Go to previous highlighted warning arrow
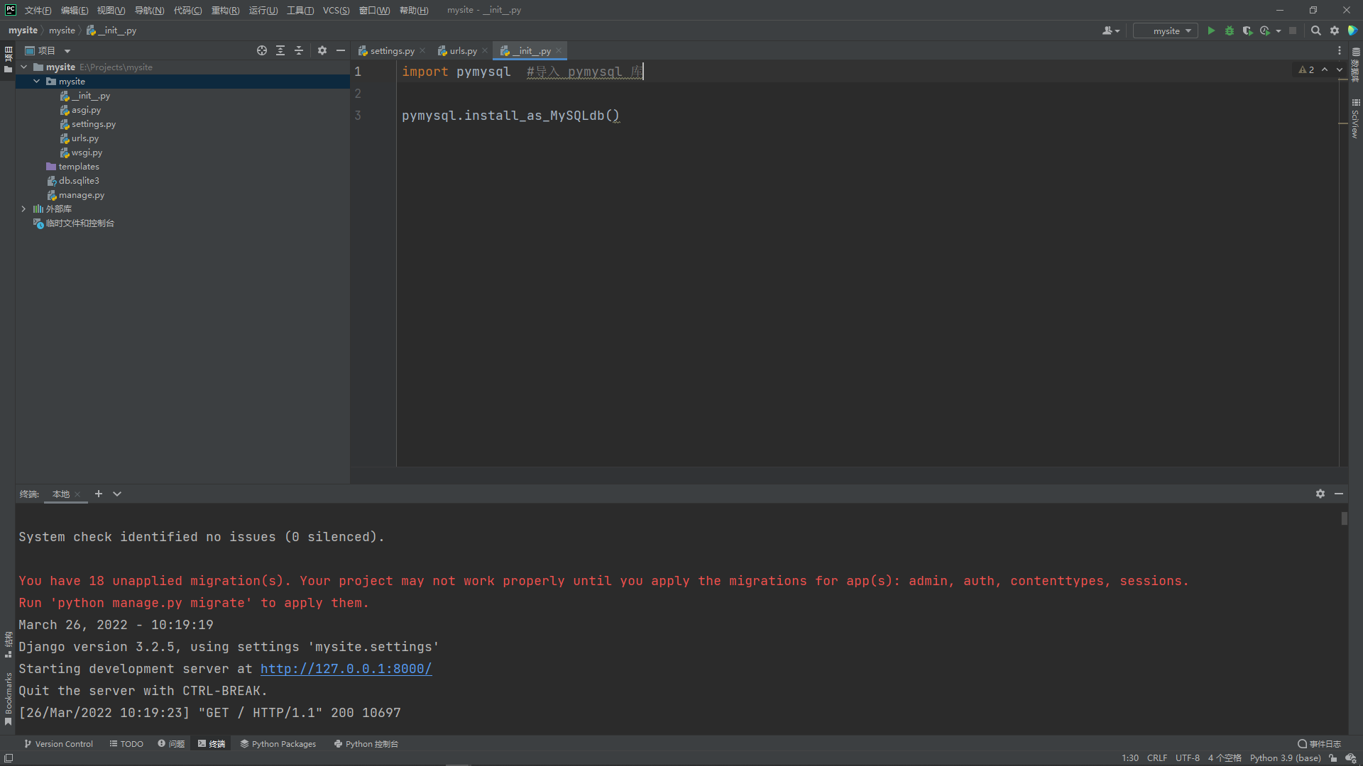1363x766 pixels. pyautogui.click(x=1325, y=70)
